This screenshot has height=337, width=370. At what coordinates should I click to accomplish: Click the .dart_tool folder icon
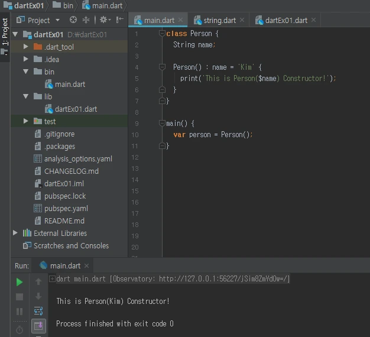point(38,47)
